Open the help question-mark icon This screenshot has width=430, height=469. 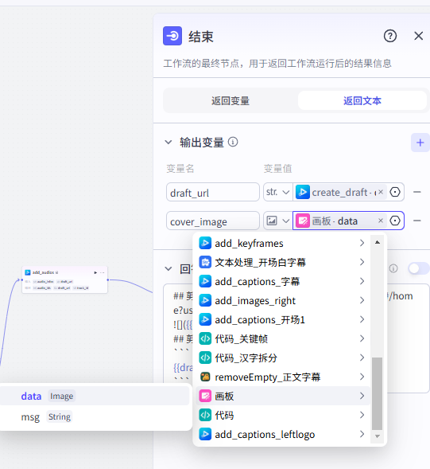pyautogui.click(x=390, y=36)
